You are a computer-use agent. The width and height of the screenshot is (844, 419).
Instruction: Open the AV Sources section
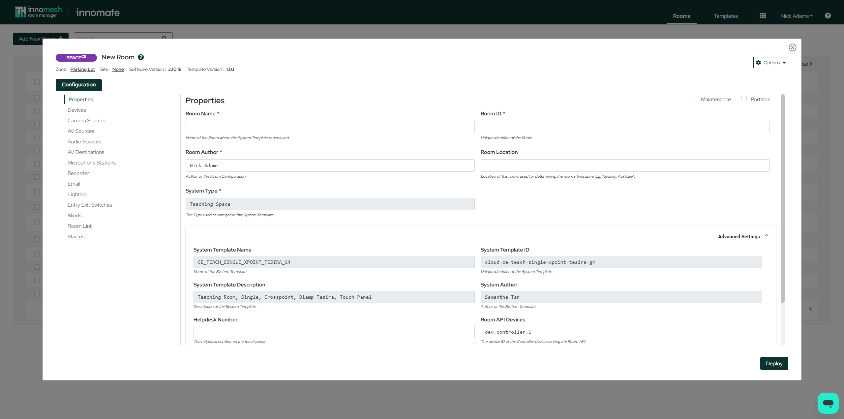pyautogui.click(x=81, y=131)
